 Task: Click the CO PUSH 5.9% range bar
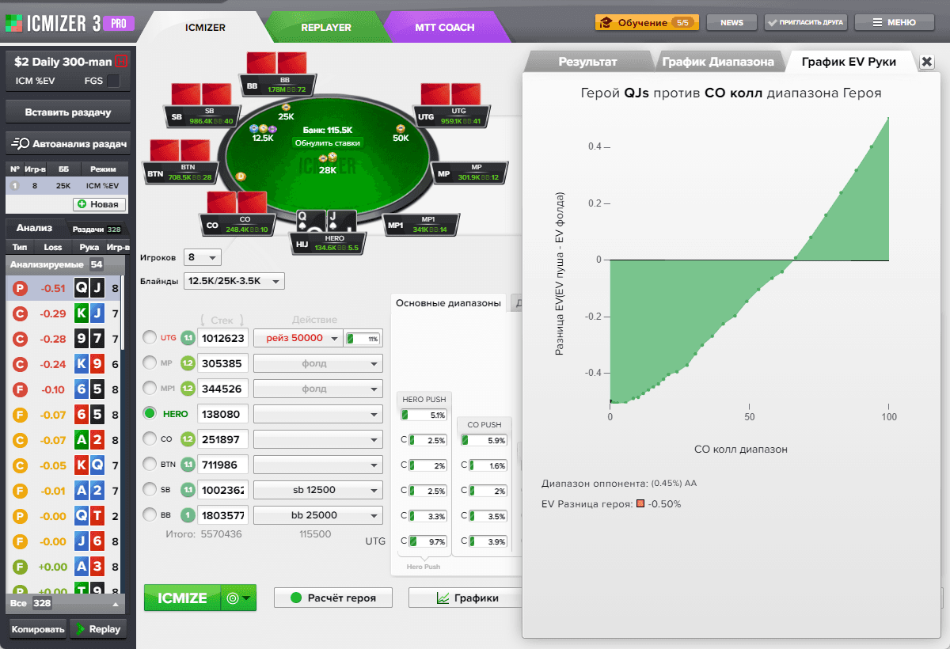pyautogui.click(x=484, y=440)
